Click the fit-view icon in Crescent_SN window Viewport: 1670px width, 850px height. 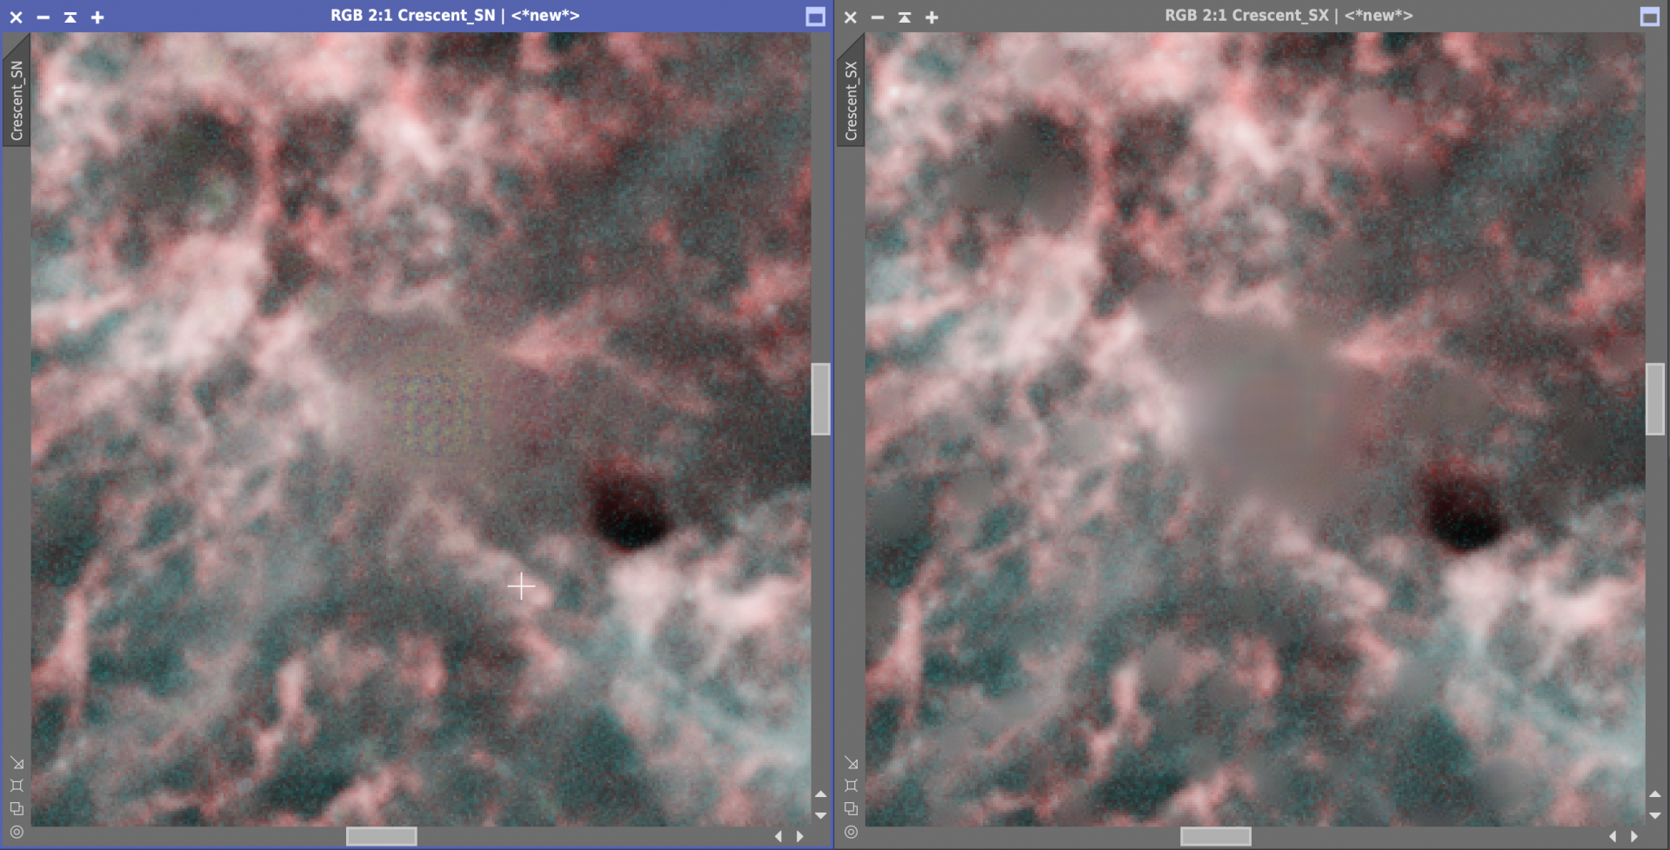pyautogui.click(x=17, y=786)
